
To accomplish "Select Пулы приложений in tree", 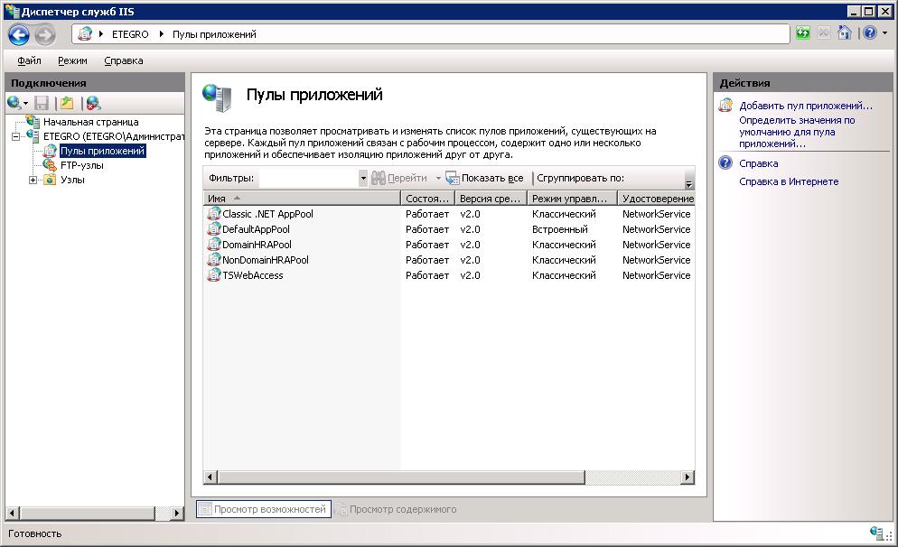I will [102, 151].
